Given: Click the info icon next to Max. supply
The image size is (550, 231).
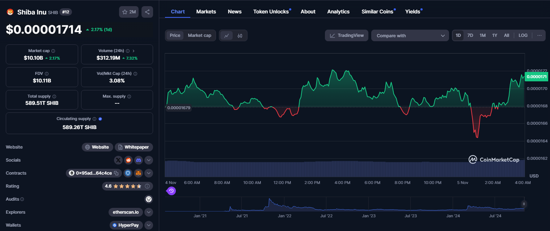Looking at the screenshot, I should 129,97.
